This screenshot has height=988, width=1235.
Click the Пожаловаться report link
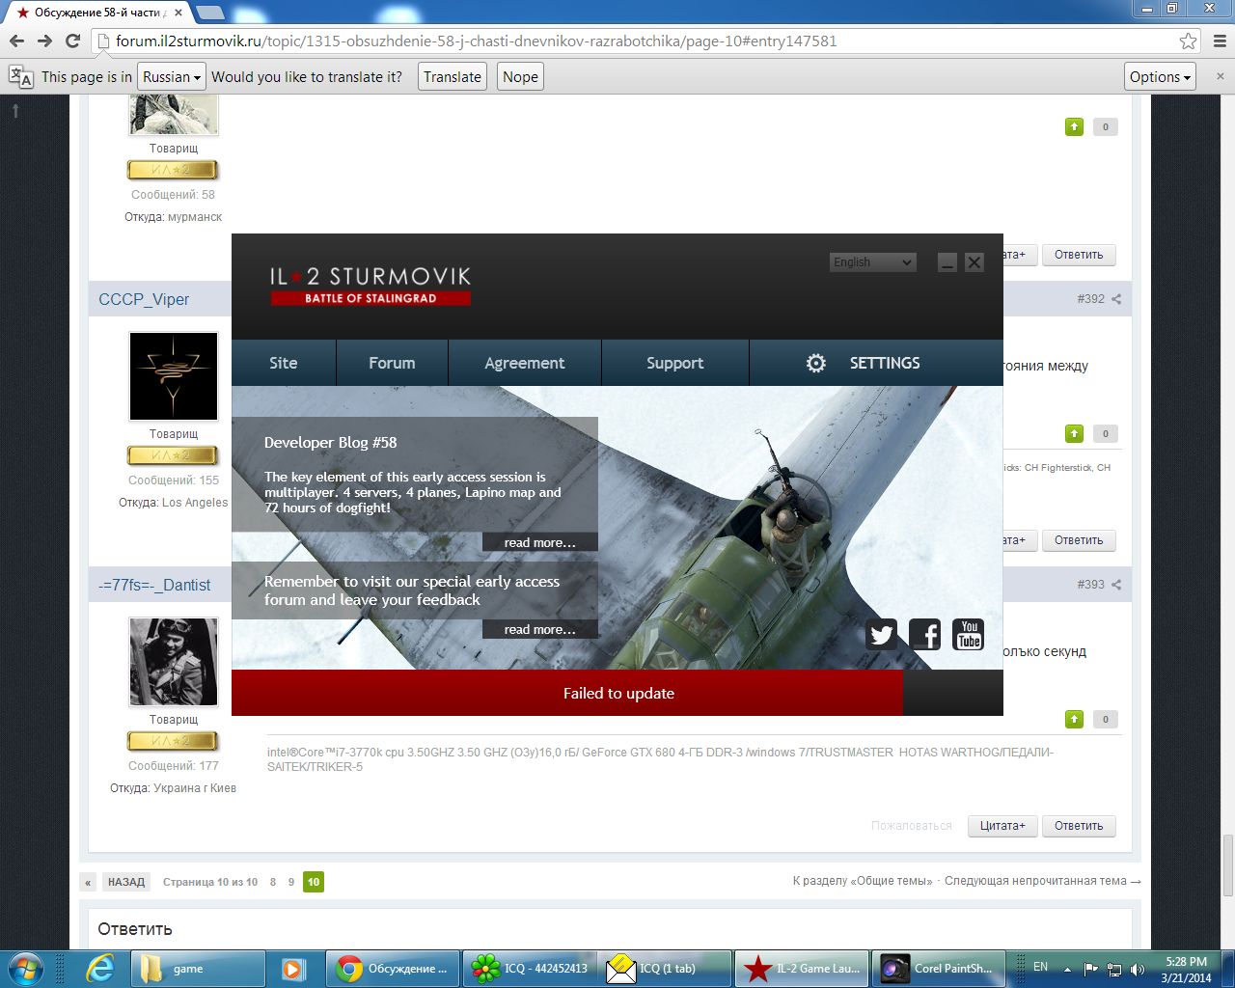912,826
